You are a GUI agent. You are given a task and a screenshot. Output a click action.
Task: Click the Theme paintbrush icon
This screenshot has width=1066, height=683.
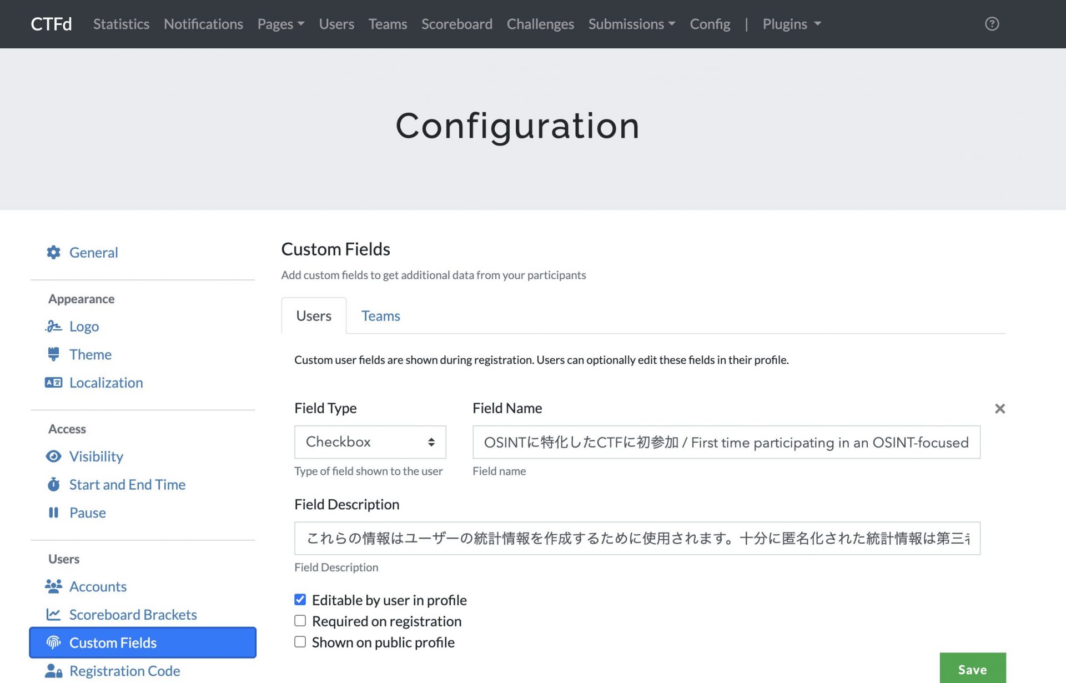pos(53,354)
